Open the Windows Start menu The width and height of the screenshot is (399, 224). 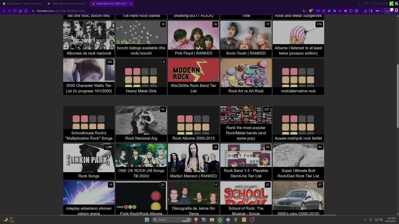tap(147, 220)
